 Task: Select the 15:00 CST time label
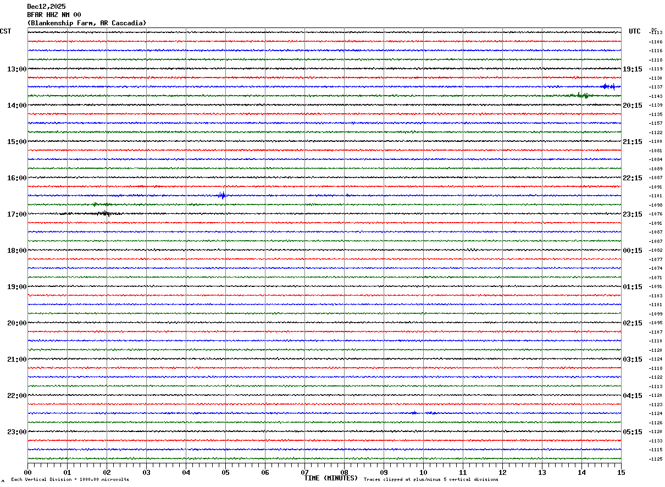coord(16,142)
